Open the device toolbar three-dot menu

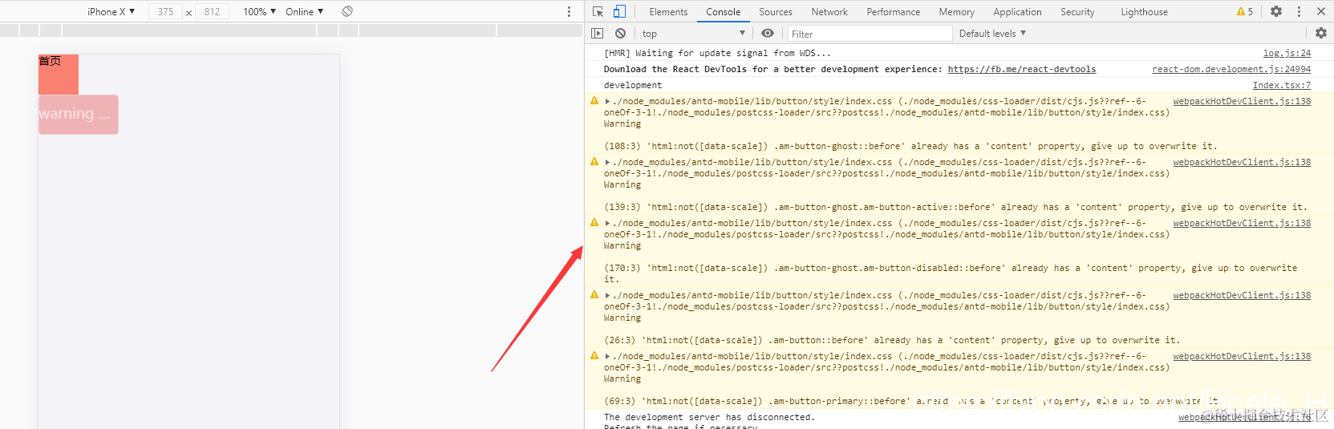pos(569,11)
